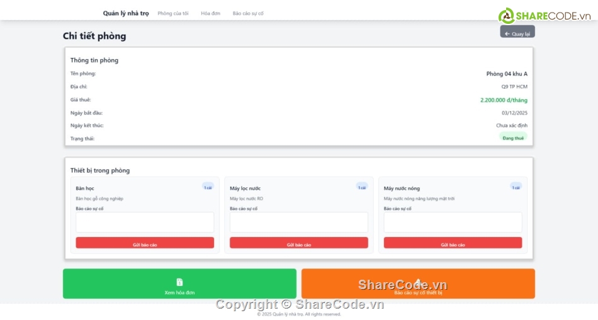Send the report for Máy nước nóng
Screen dimensions: 598x320
click(x=453, y=243)
